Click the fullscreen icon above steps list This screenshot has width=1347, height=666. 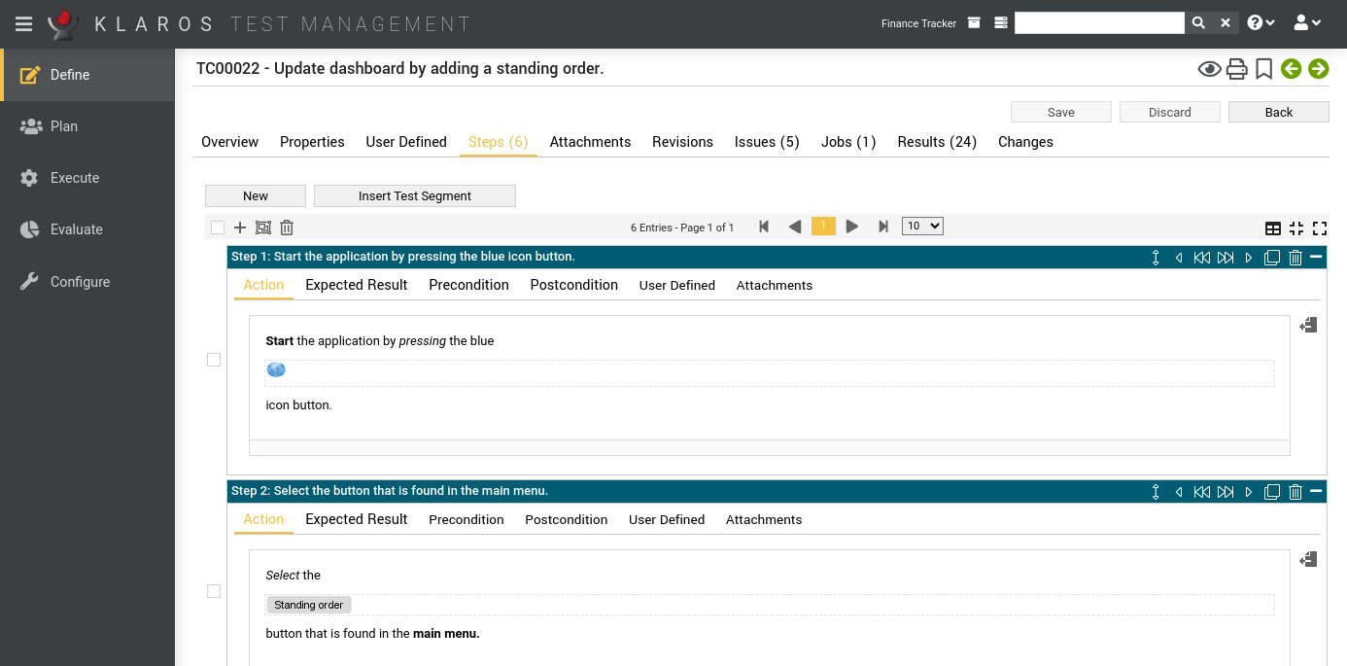point(1319,228)
